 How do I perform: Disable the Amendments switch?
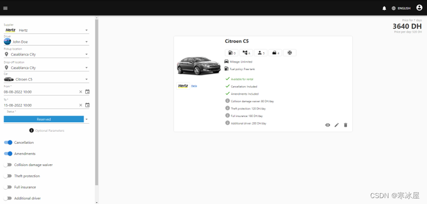[8, 154]
